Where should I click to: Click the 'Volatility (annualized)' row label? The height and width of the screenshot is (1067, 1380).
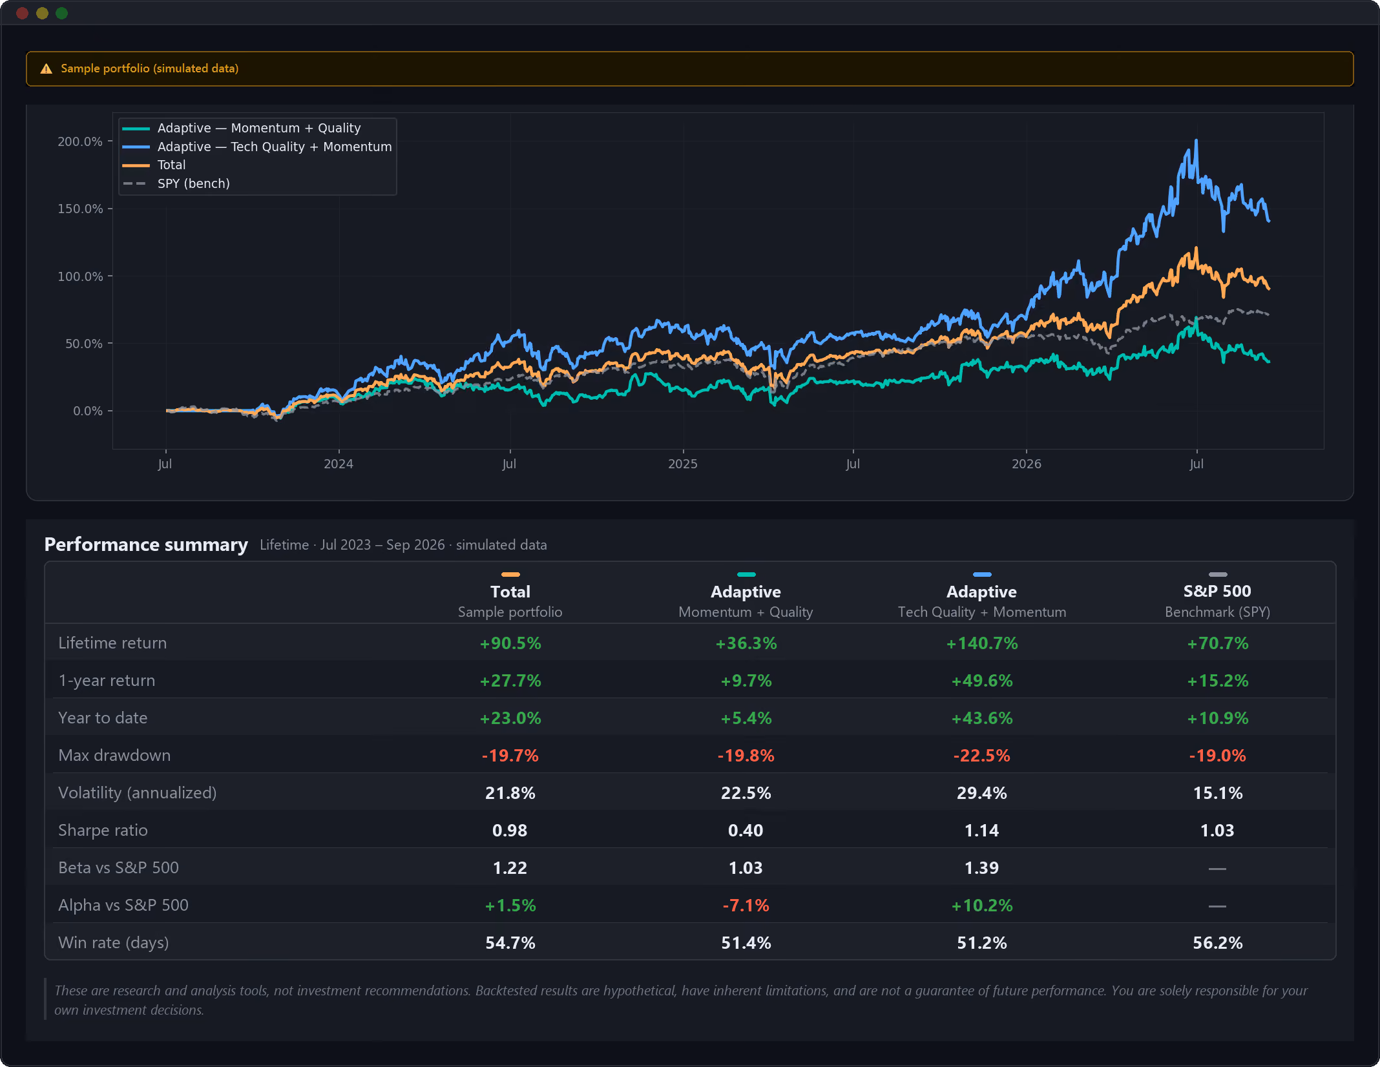pyautogui.click(x=138, y=793)
